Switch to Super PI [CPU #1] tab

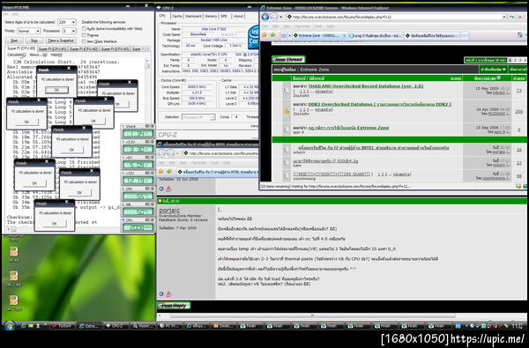pos(52,48)
